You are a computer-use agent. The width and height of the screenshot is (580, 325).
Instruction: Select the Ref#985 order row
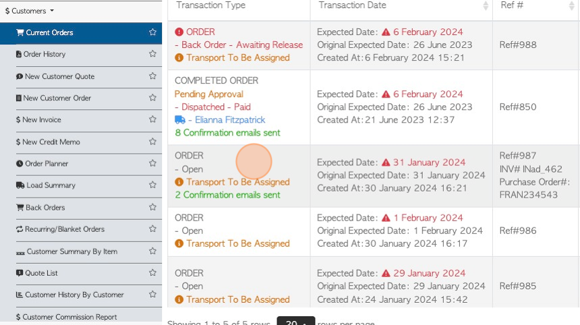coord(374,286)
